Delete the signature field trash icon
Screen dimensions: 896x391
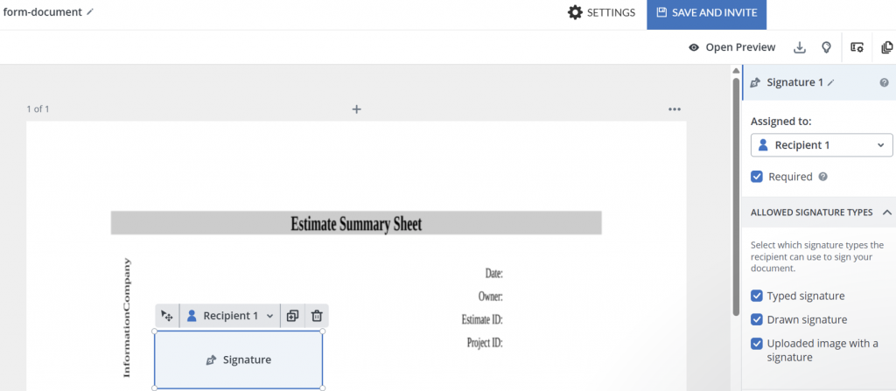click(317, 316)
